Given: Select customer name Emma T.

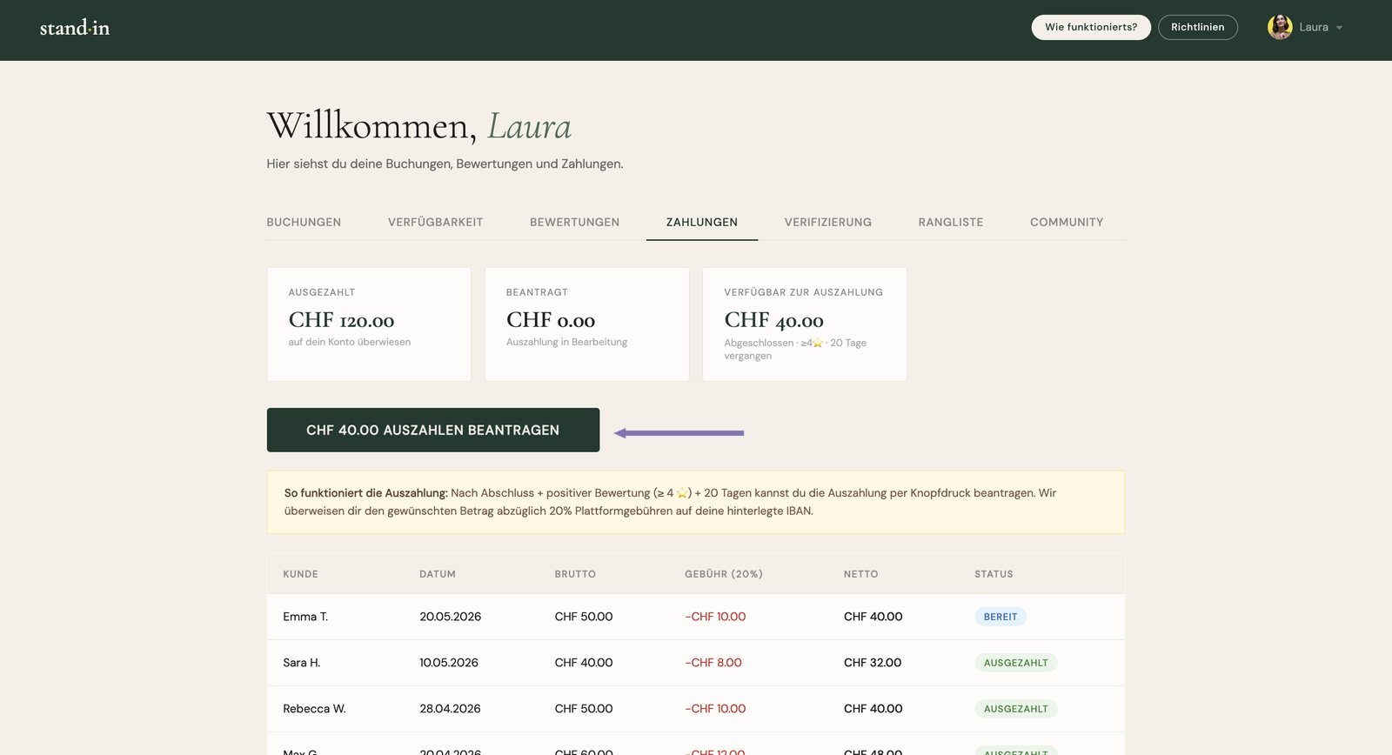Looking at the screenshot, I should pyautogui.click(x=305, y=617).
